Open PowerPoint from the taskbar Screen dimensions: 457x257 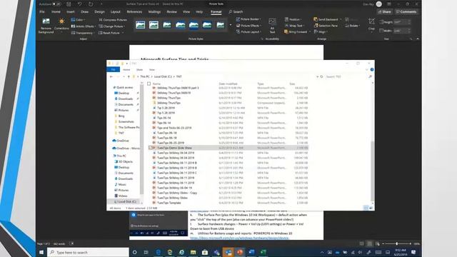coord(240,252)
